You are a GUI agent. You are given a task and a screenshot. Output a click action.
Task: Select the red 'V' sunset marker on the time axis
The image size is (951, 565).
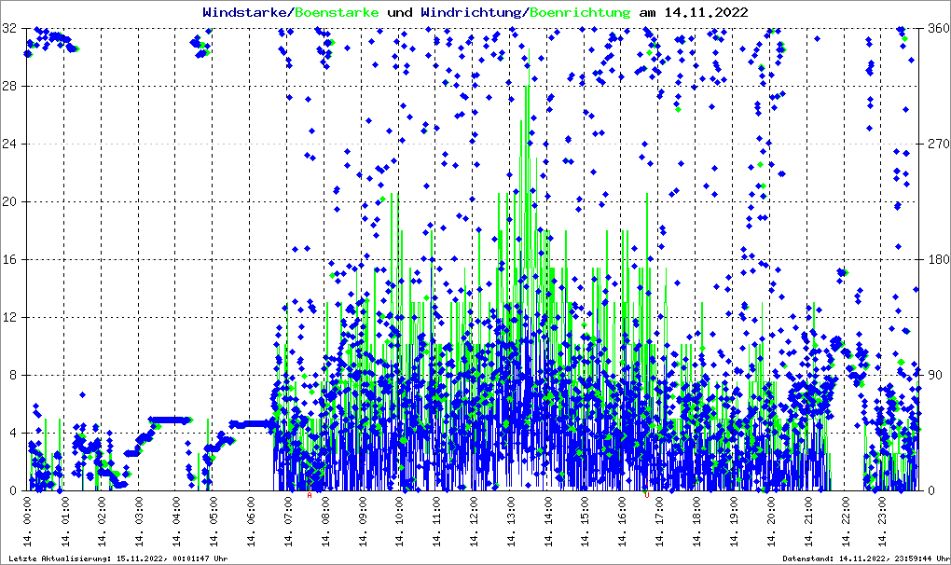click(646, 495)
